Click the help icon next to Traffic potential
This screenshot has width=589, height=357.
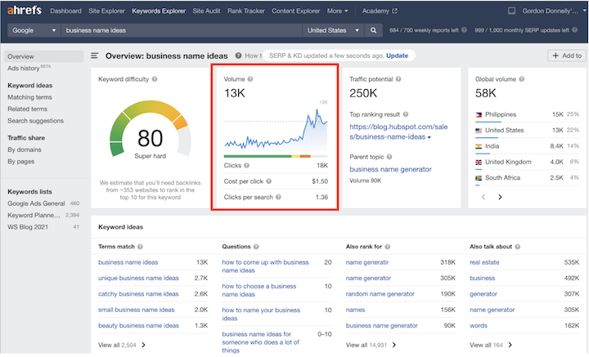coord(398,79)
